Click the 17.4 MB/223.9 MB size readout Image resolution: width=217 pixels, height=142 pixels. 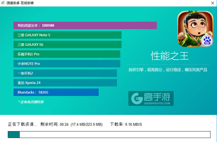(x=87, y=124)
